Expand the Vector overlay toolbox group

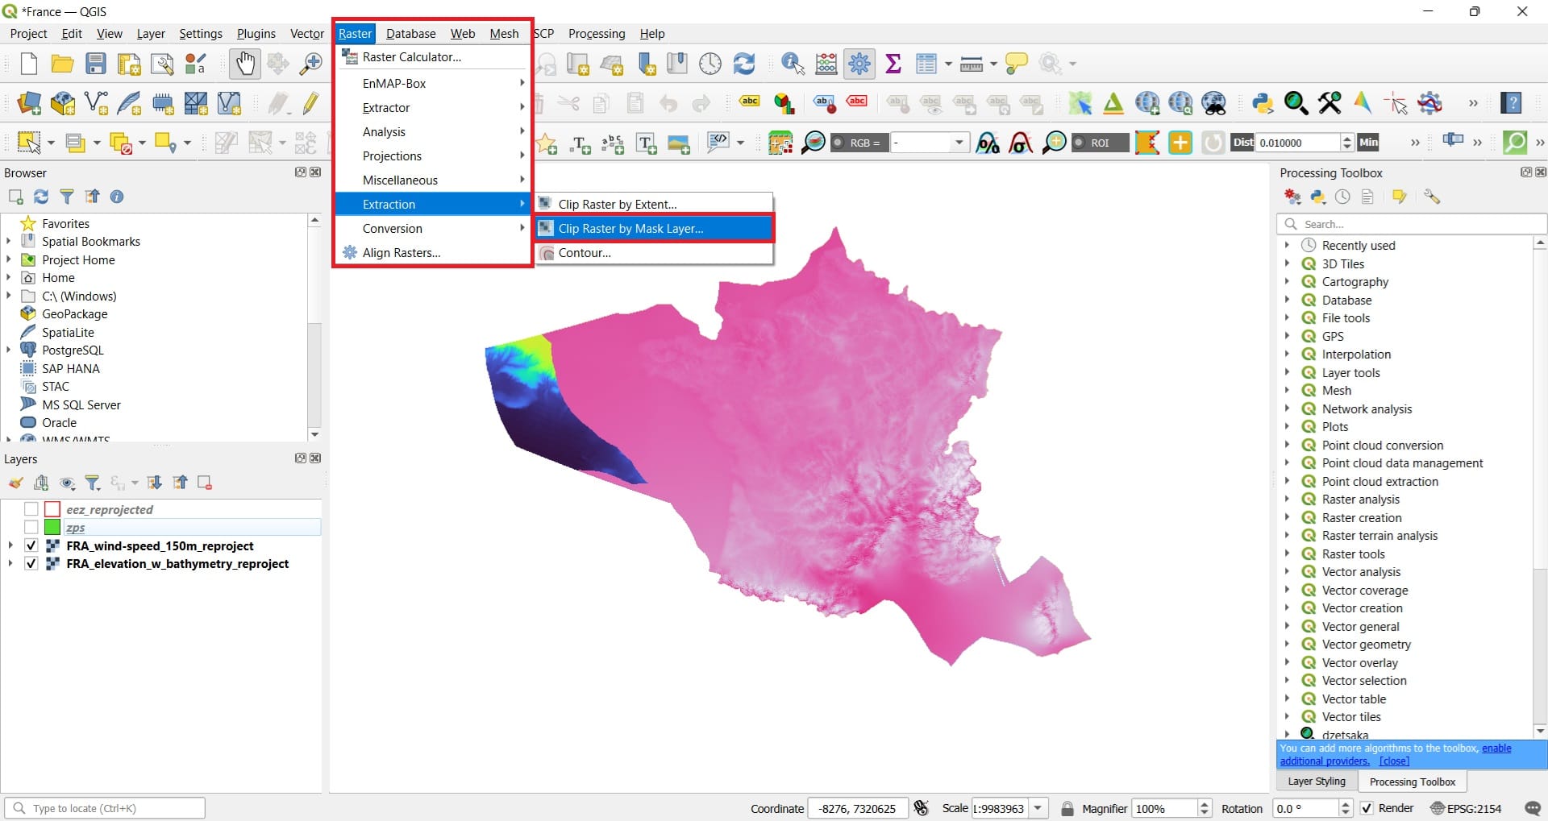(x=1287, y=662)
